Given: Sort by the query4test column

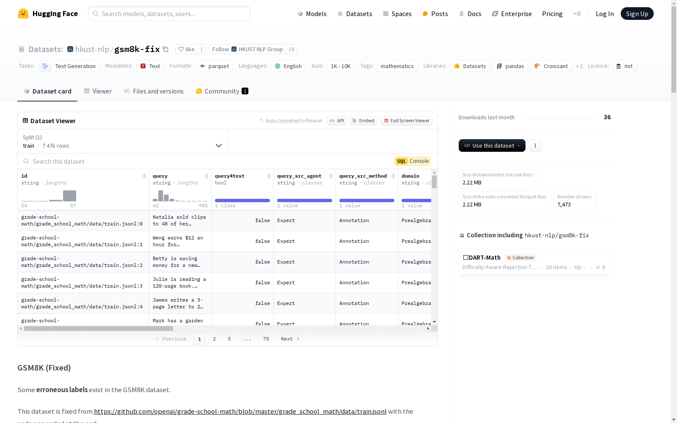Looking at the screenshot, I should (x=269, y=176).
